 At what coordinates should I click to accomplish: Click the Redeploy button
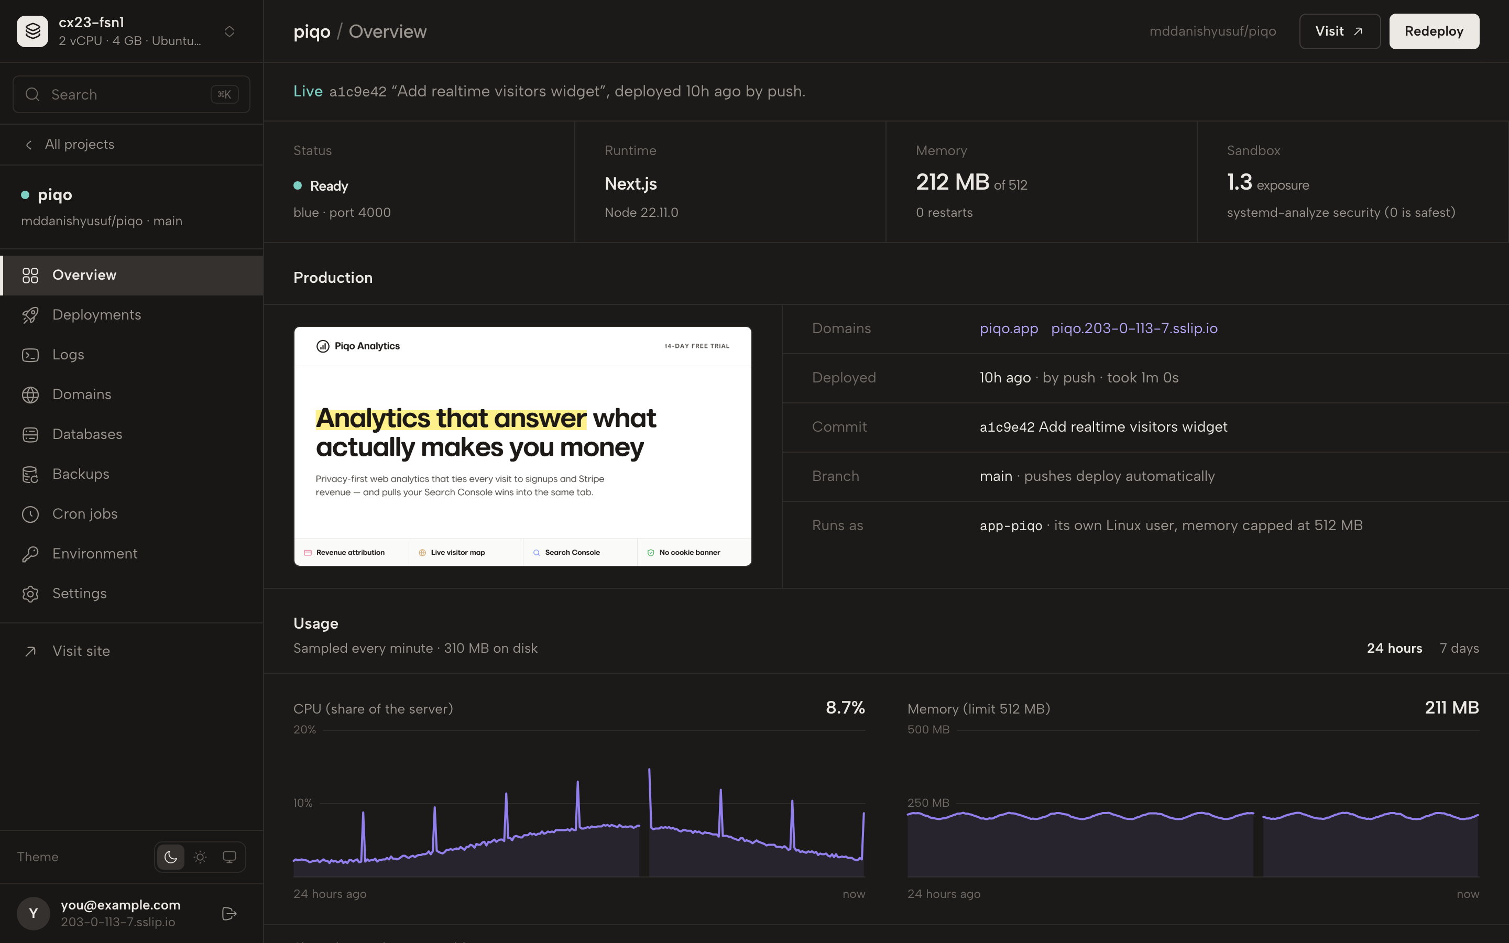click(1434, 31)
